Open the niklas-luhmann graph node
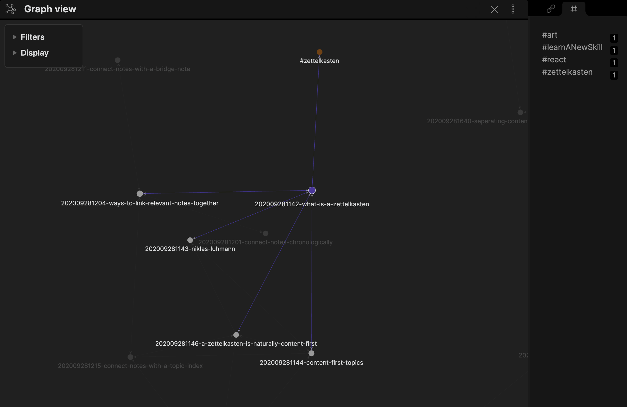This screenshot has width=627, height=407. pos(190,240)
